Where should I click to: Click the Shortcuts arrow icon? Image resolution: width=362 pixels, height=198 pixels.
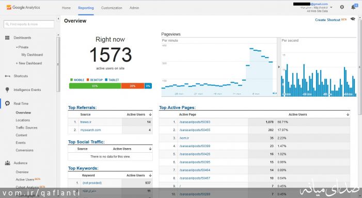point(7,76)
